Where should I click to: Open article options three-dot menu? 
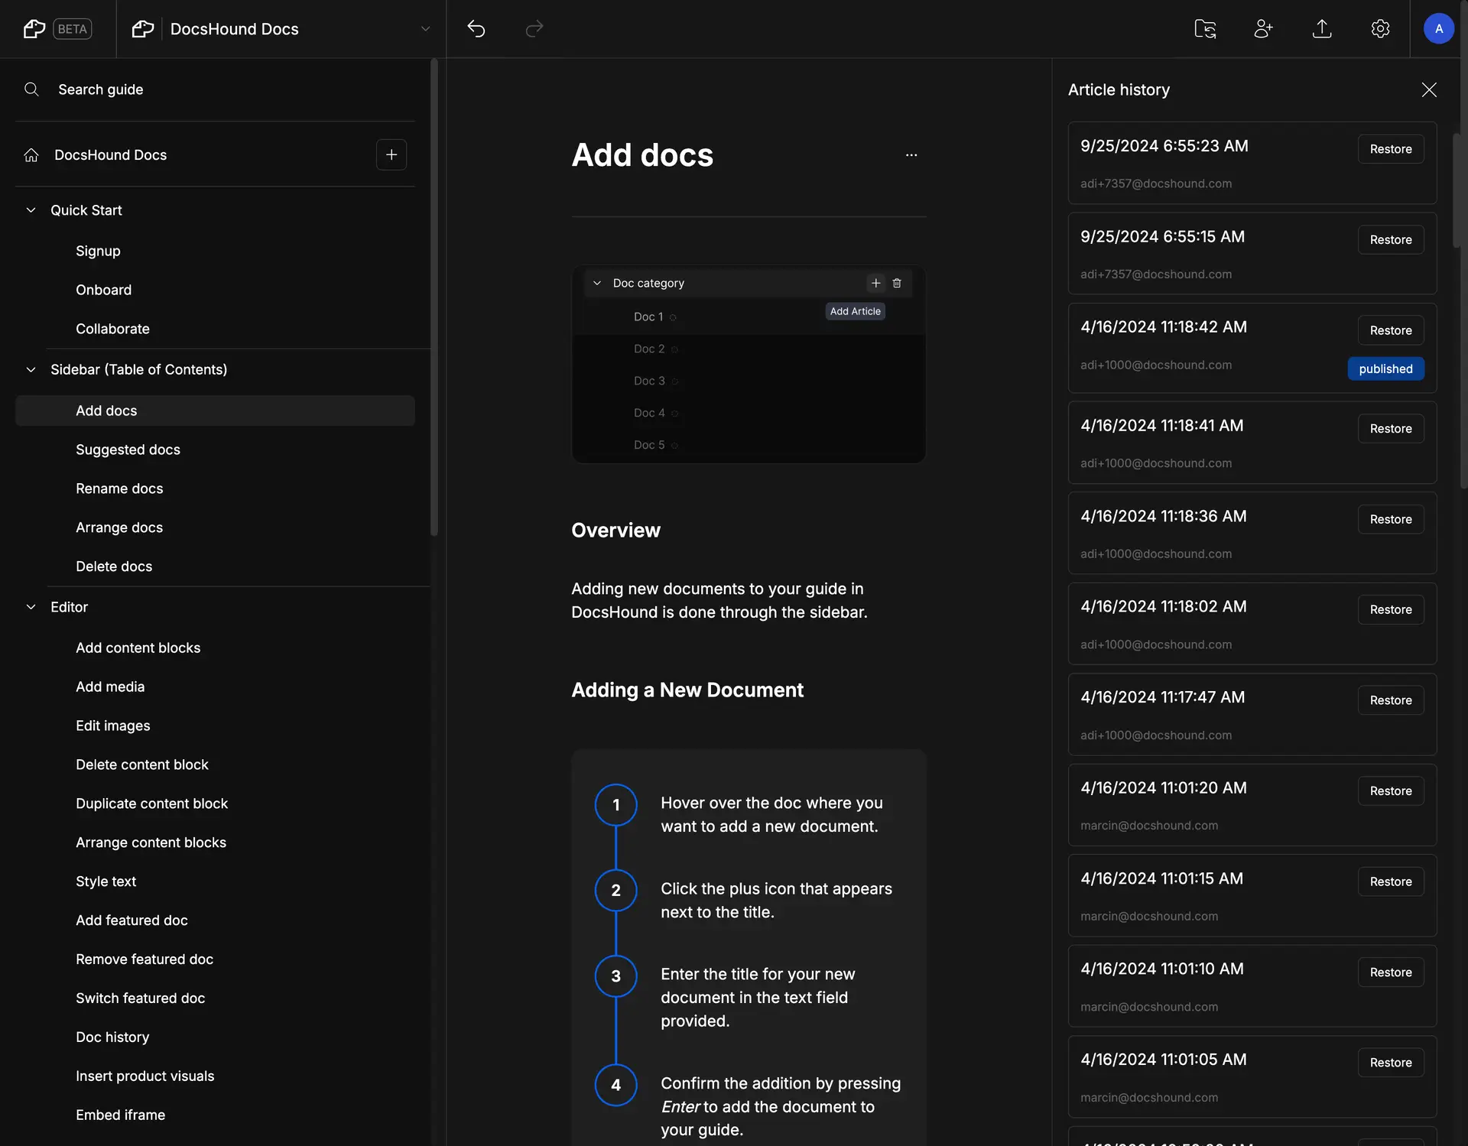[x=911, y=155]
